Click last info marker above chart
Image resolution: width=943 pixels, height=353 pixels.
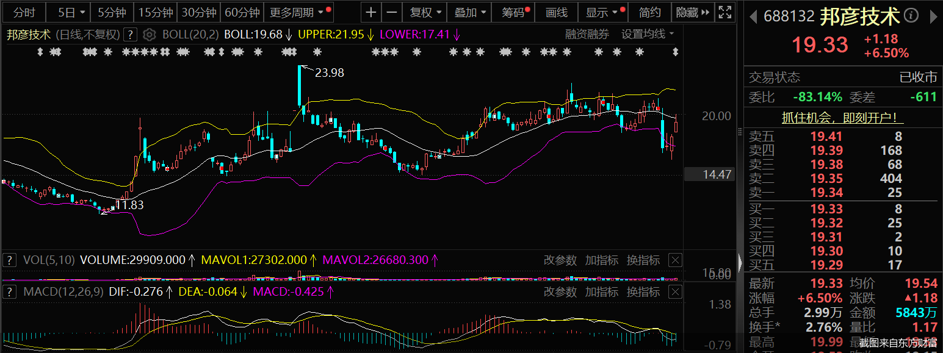pyautogui.click(x=676, y=52)
